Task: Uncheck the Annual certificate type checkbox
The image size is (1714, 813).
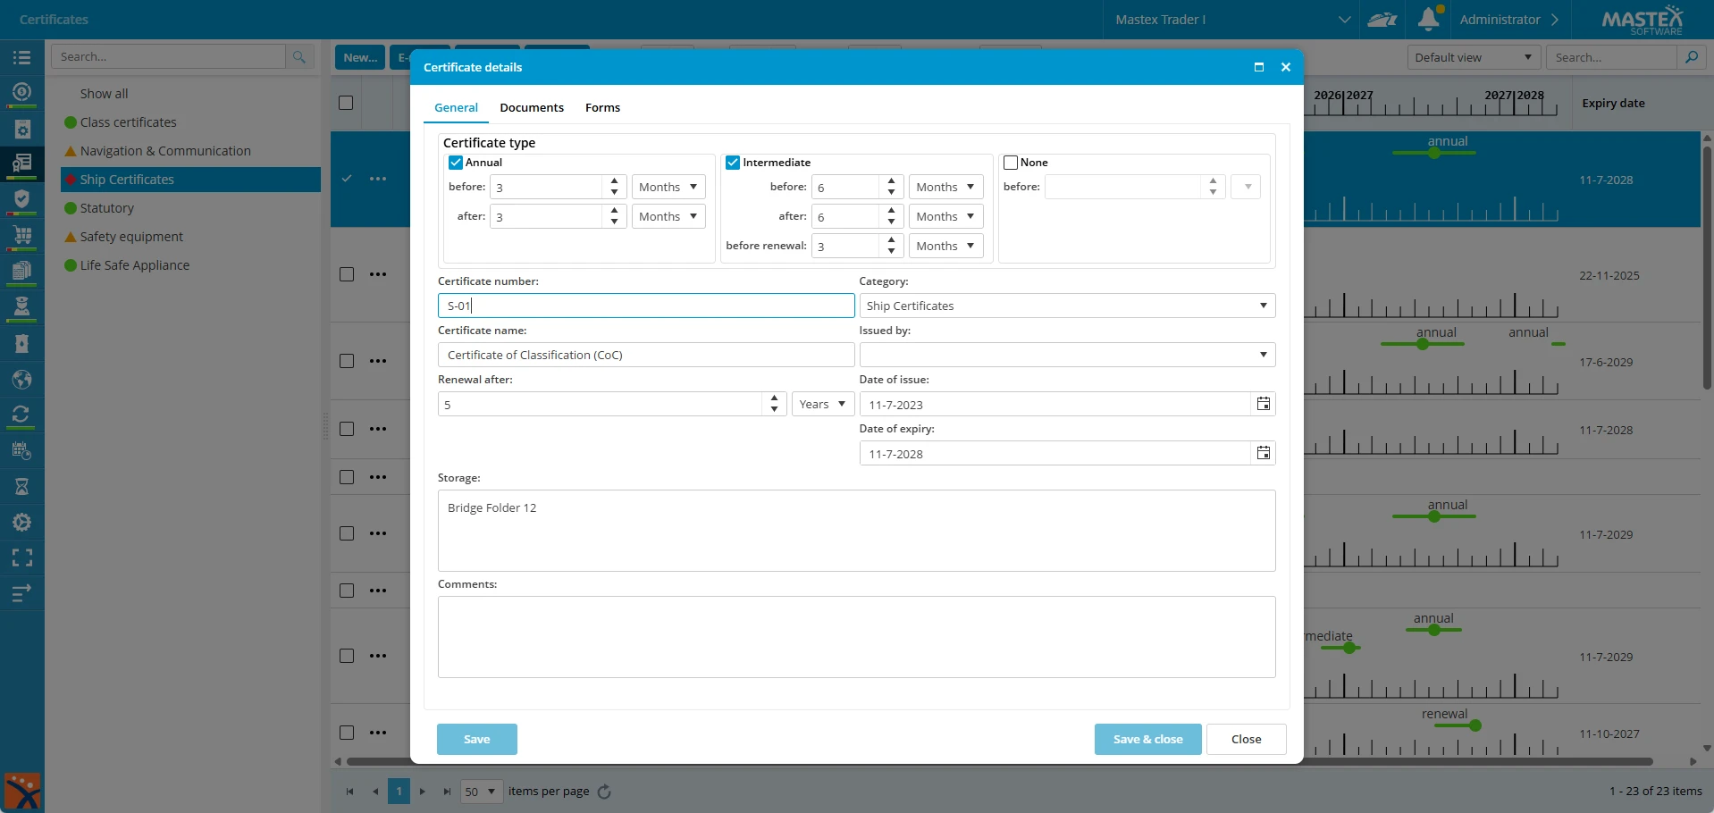Action: (456, 163)
